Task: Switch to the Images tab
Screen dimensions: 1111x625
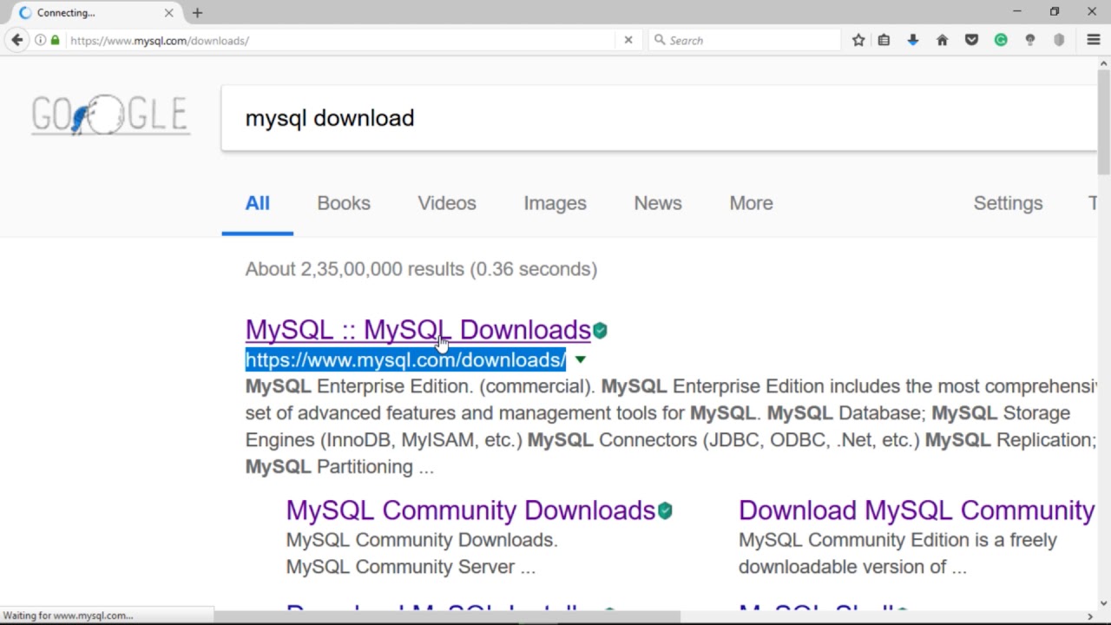Action: [x=555, y=203]
